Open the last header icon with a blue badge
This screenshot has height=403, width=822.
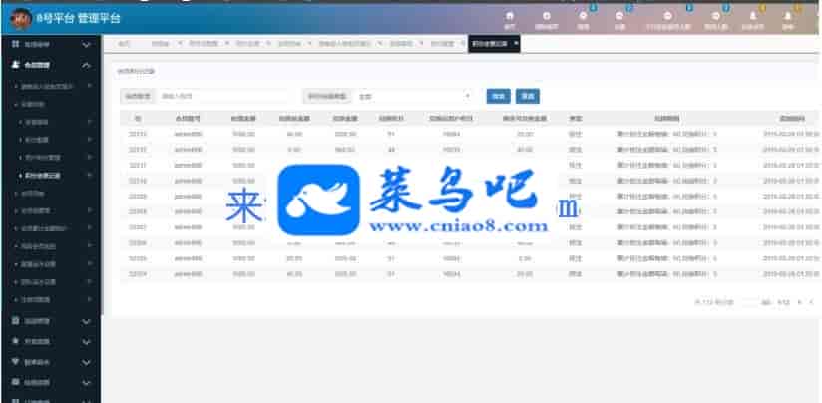tap(715, 20)
